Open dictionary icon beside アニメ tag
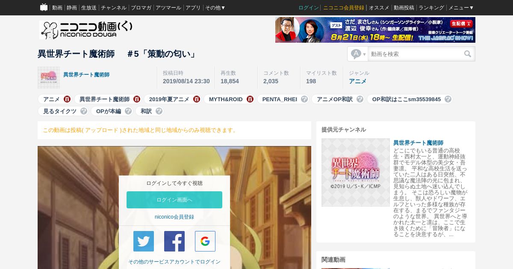Viewport: 513px width, 269px height. point(67,99)
